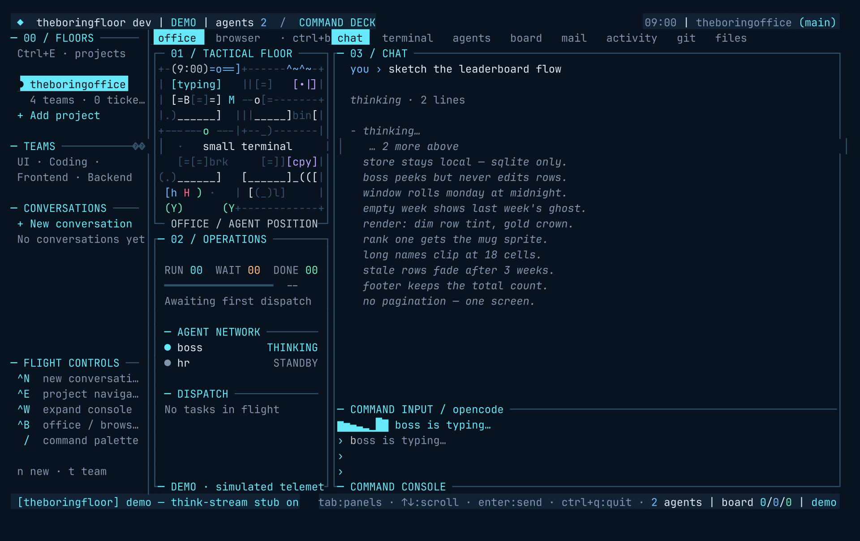The height and width of the screenshot is (541, 860).
Task: Click + Add project
Action: click(59, 116)
